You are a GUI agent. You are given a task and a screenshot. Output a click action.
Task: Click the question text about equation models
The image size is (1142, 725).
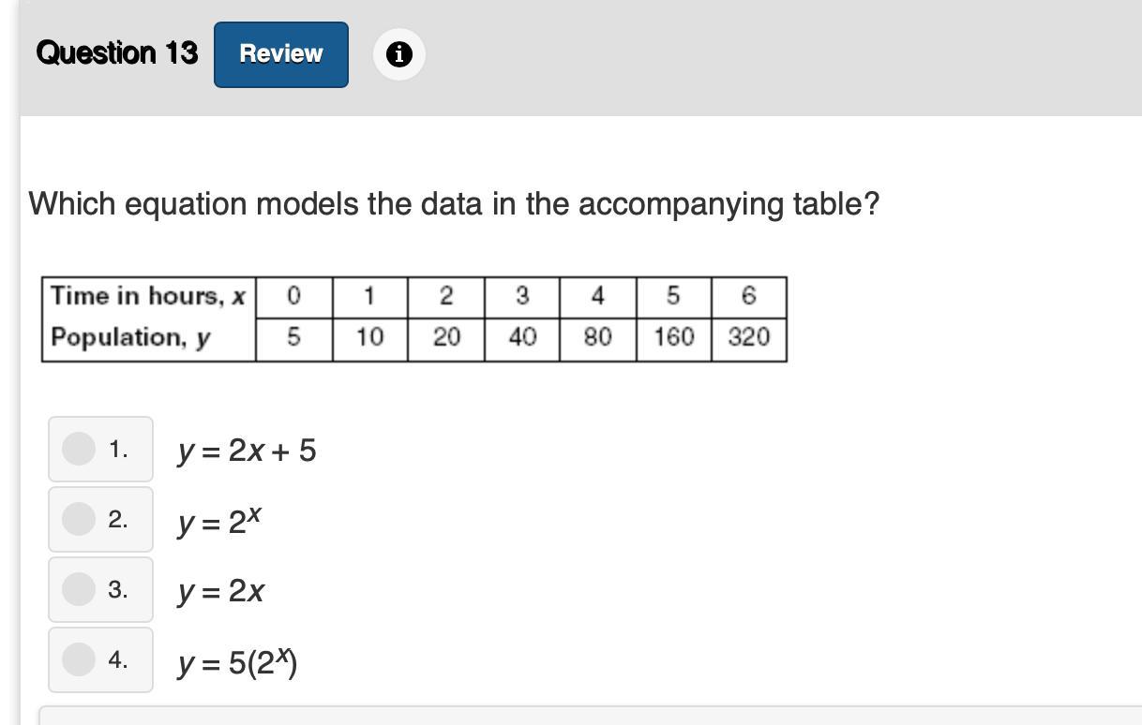[x=455, y=204]
